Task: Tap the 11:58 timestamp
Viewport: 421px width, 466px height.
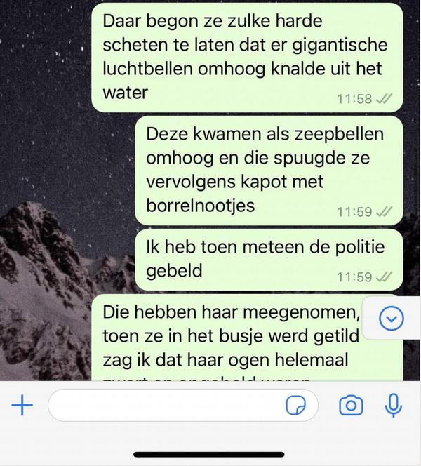Action: [354, 99]
